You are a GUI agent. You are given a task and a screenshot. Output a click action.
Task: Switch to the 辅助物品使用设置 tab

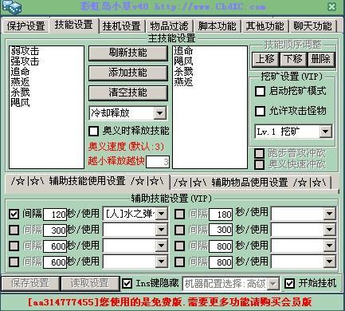click(x=250, y=183)
